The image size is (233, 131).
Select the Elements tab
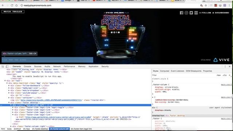click(17, 67)
